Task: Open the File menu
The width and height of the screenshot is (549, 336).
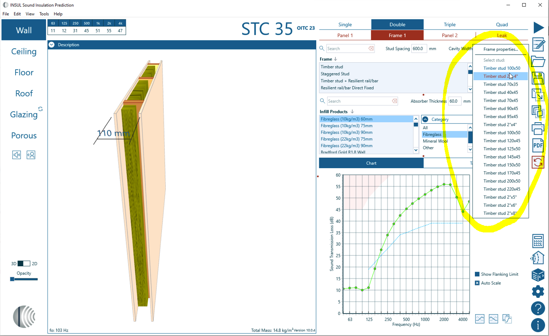Action: (x=6, y=14)
